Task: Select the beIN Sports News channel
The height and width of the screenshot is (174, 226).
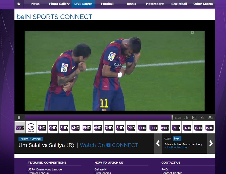Action: pos(31,127)
